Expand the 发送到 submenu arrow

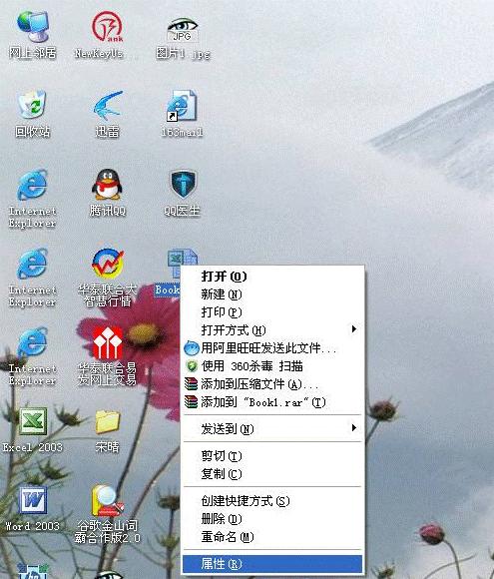click(354, 428)
